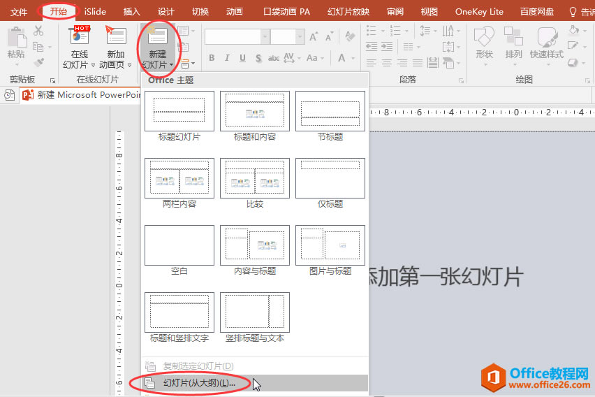The image size is (595, 397).
Task: Click decrease font size icon
Action: click(329, 37)
